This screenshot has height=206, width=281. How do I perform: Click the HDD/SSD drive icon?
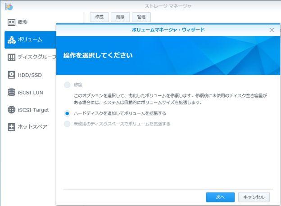[x=11, y=75]
